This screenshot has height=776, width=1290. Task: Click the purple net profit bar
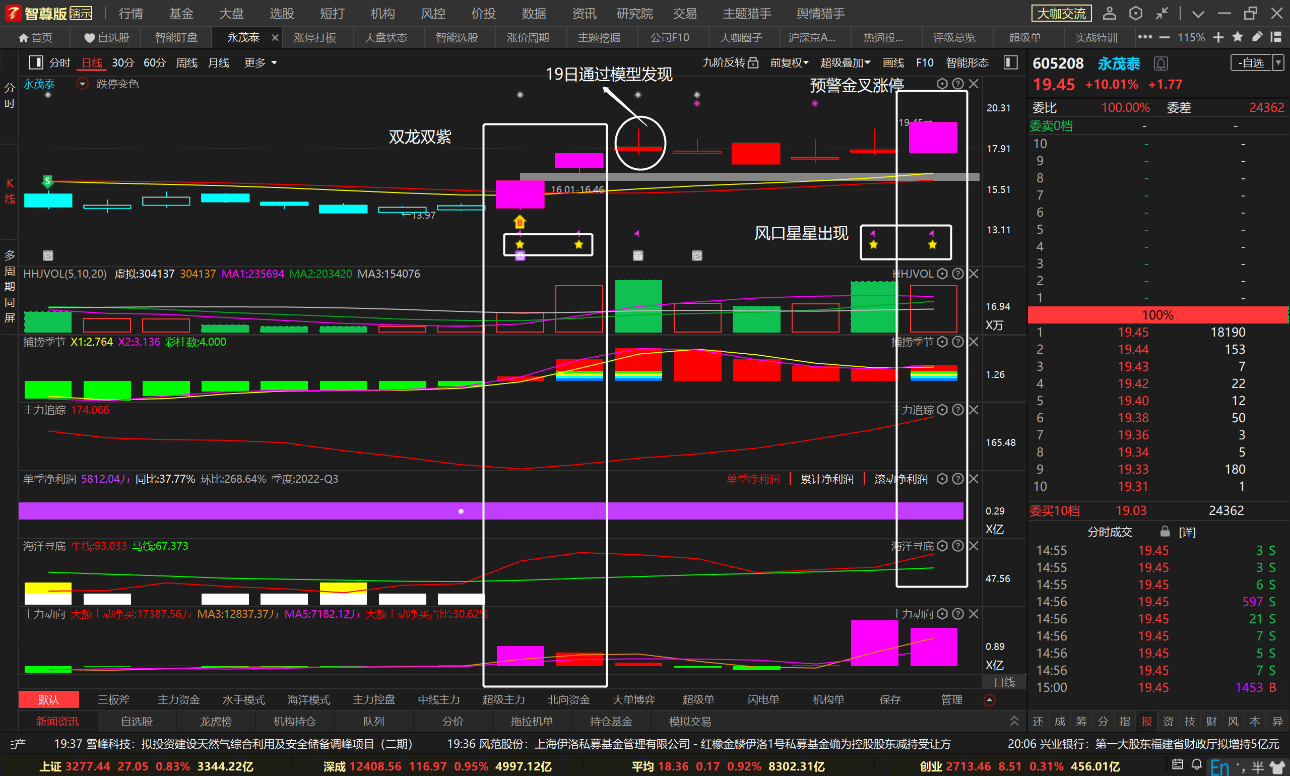click(490, 511)
